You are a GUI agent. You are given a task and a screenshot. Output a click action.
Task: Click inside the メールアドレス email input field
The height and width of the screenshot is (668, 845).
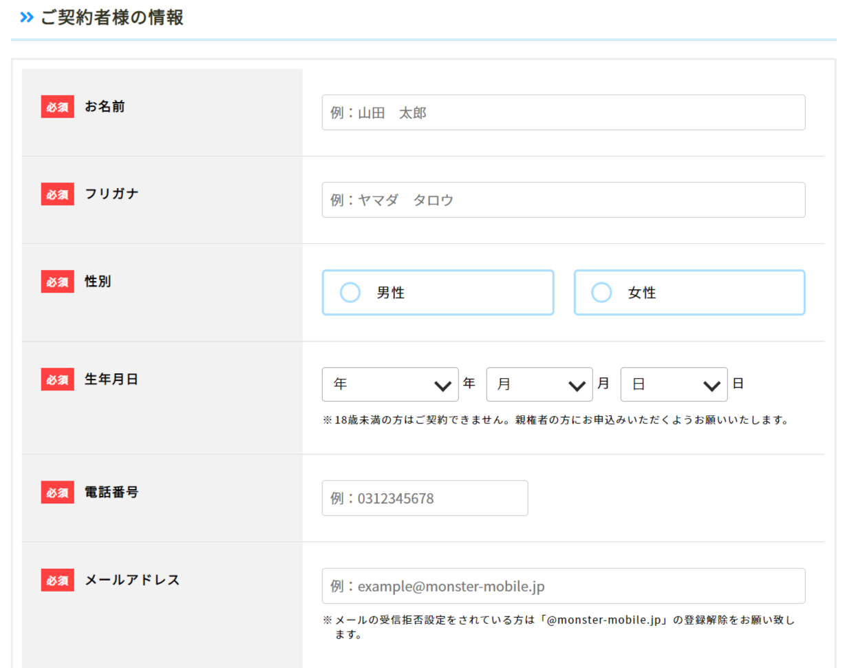pos(563,585)
